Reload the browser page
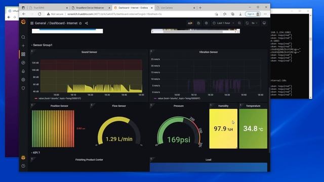 [x=39, y=14]
